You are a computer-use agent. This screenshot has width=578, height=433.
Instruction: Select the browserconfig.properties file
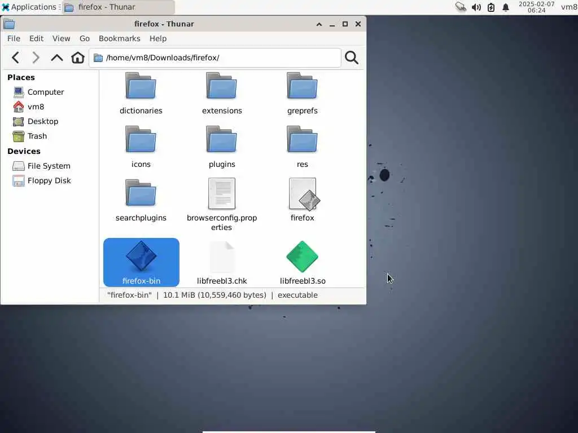tap(221, 205)
